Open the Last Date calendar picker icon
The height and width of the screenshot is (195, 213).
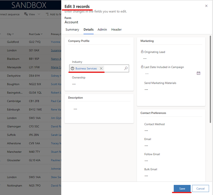[198, 73]
